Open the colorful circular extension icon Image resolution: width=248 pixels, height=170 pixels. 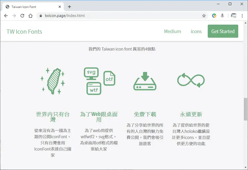coord(214,16)
